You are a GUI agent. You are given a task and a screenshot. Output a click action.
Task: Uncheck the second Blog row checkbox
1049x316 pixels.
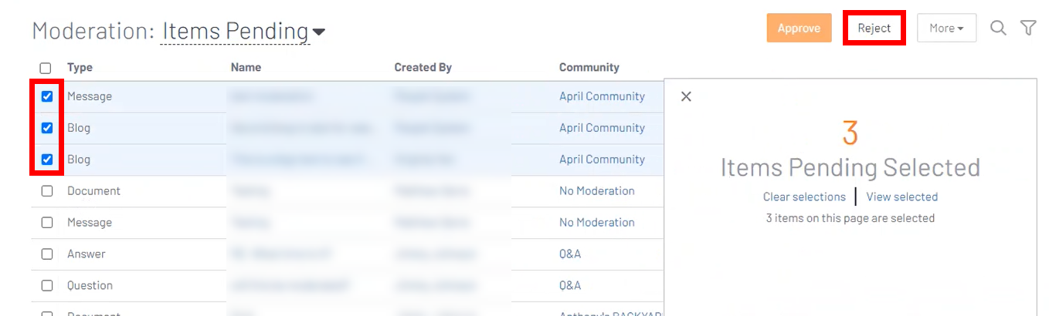point(47,160)
